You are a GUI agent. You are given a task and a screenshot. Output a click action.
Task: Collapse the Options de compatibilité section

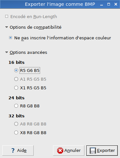tap(6, 27)
